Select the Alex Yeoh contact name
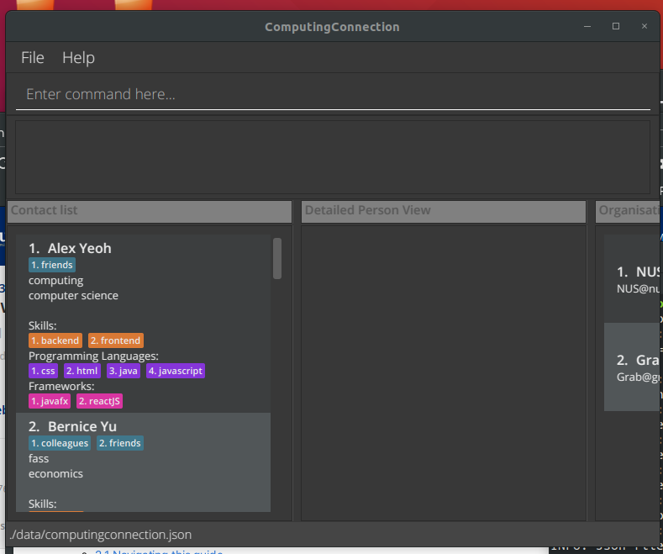The height and width of the screenshot is (554, 663). (x=80, y=248)
